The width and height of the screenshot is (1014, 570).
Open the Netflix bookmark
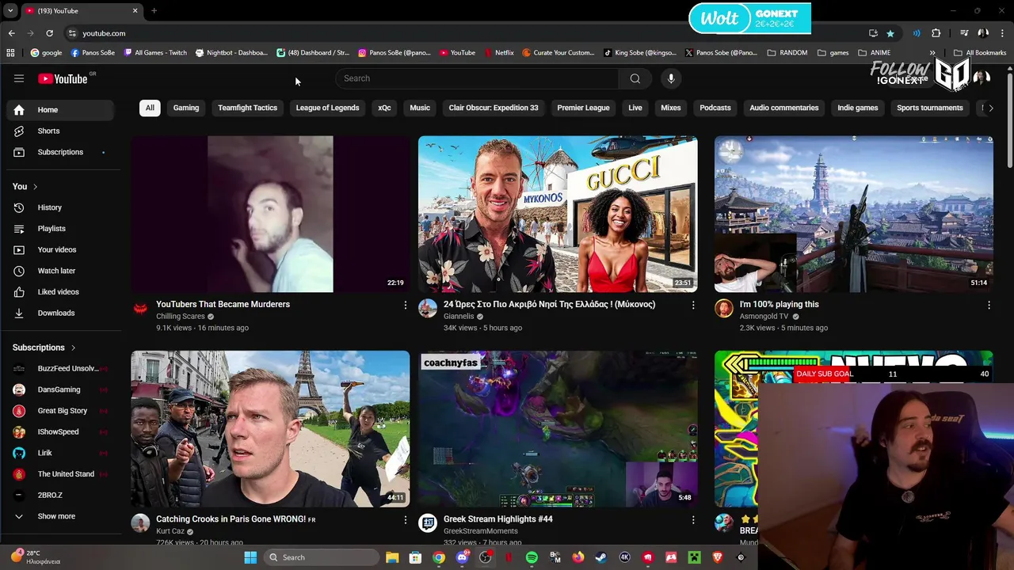point(498,53)
